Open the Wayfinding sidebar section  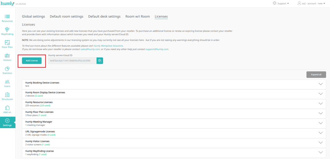pos(7,31)
